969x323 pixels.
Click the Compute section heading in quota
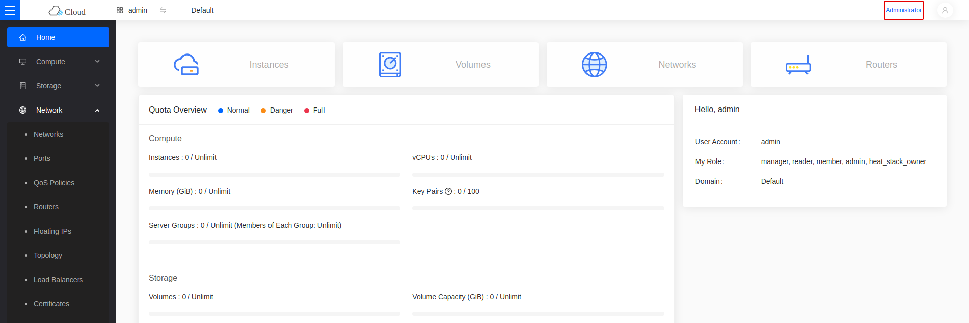tap(165, 139)
